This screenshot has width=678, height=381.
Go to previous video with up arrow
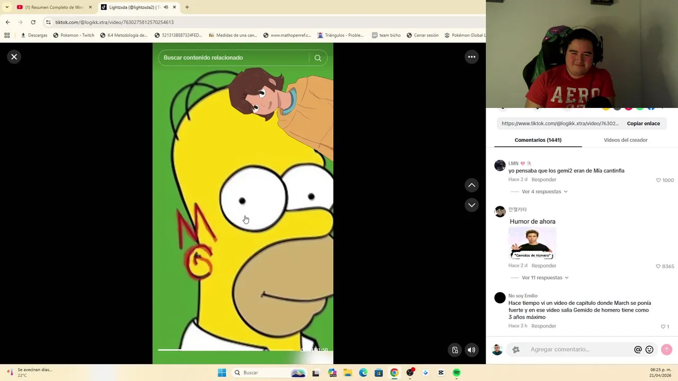pyautogui.click(x=471, y=185)
